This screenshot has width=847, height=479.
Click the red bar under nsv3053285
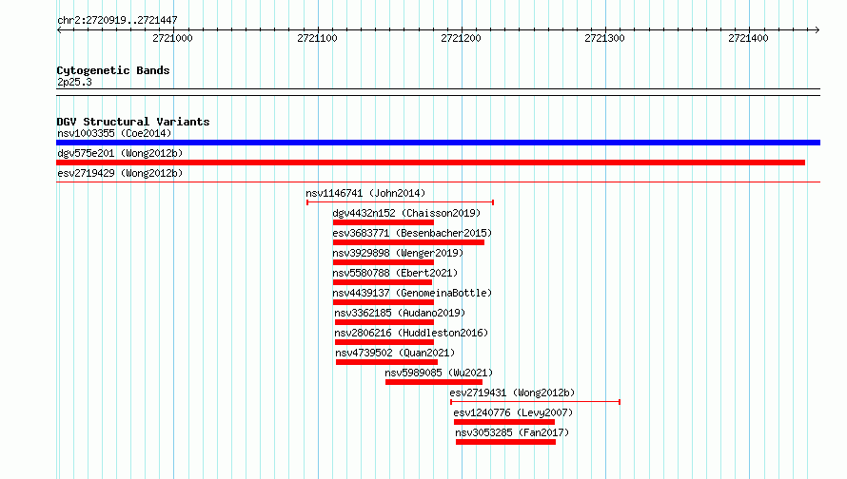505,442
